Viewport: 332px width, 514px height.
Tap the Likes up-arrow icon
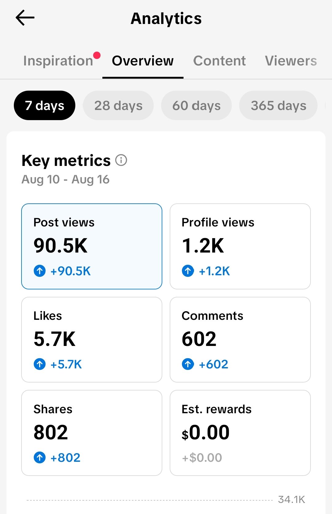40,364
